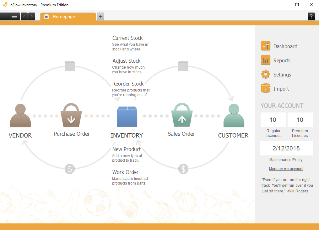The height and width of the screenshot is (230, 319).
Task: Open the Settings gear icon
Action: [266, 74]
